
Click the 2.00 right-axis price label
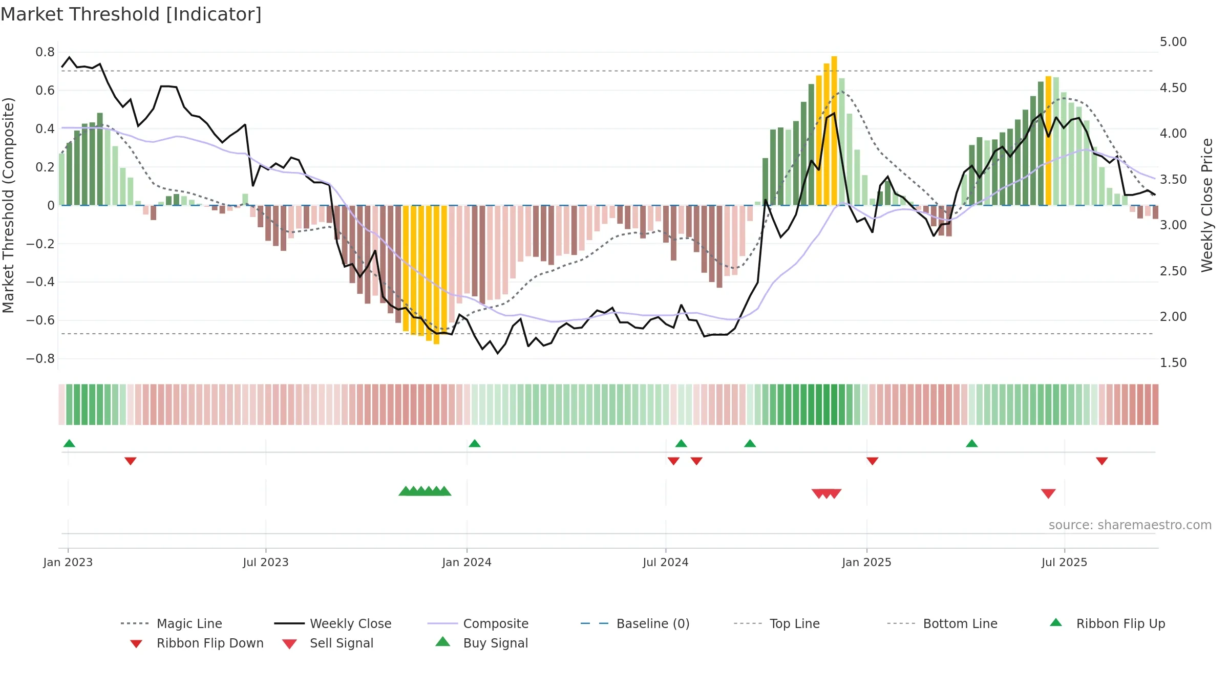(x=1173, y=317)
